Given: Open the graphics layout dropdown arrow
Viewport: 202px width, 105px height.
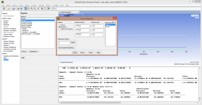Looking at the screenshot, I should (x=56, y=9).
